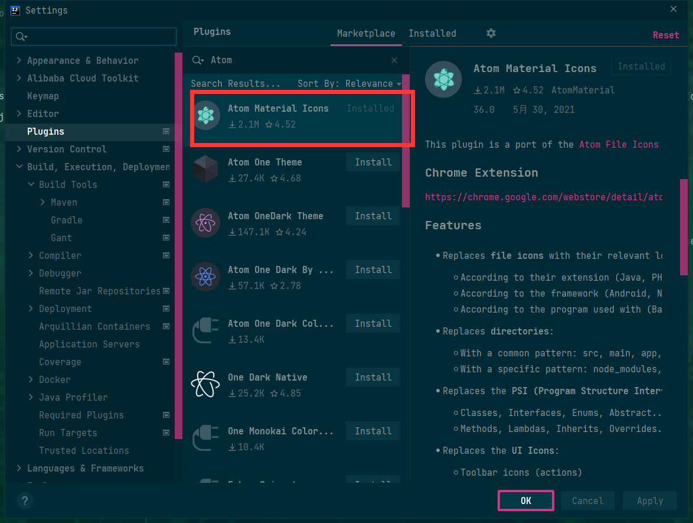The height and width of the screenshot is (523, 693).
Task: Expand the Java Profiler node
Action: coord(31,397)
